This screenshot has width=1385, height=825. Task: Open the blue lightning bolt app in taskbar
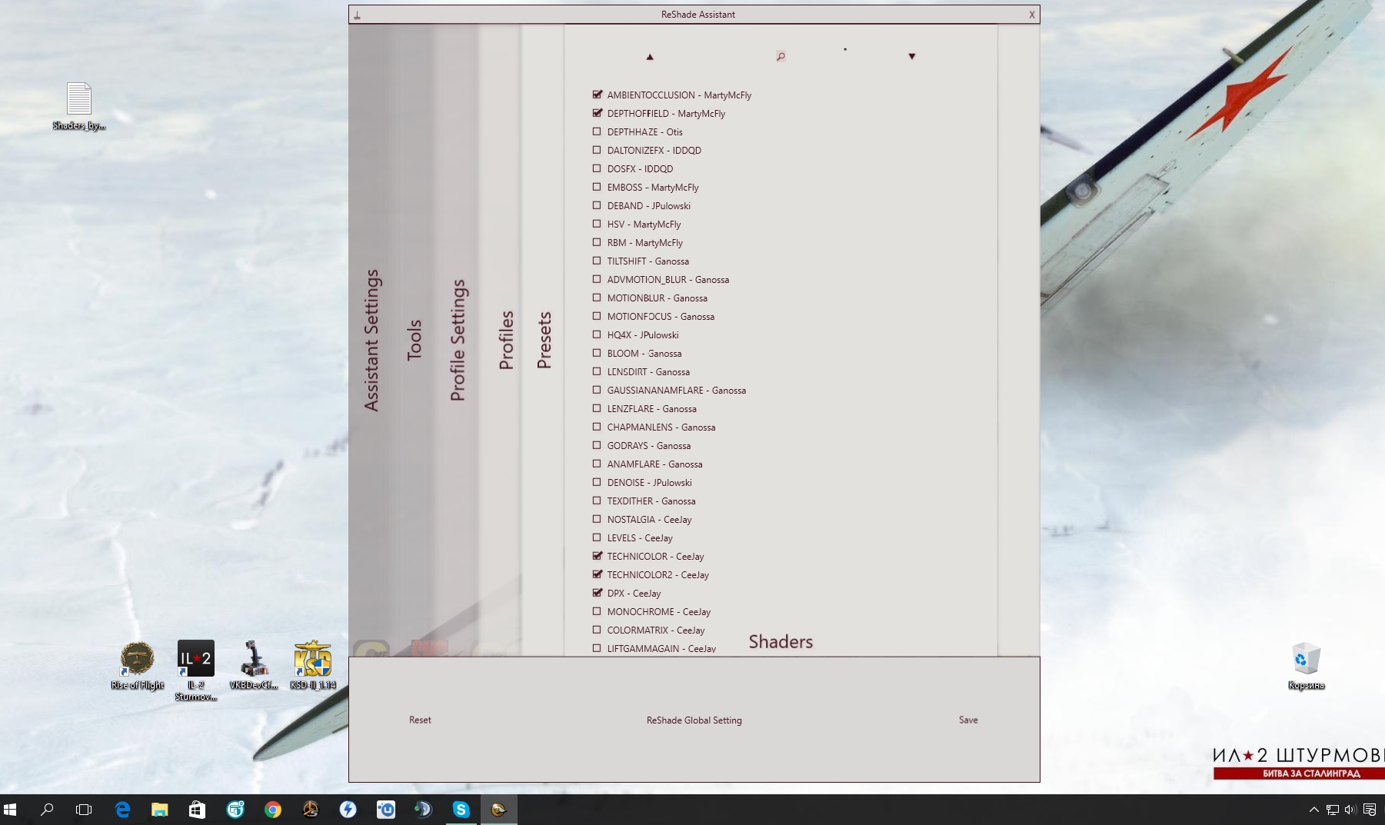(x=348, y=810)
